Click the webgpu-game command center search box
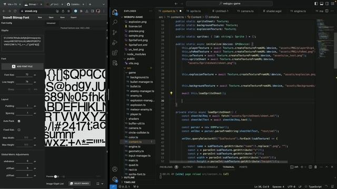The image size is (337, 189). [x=230, y=4]
